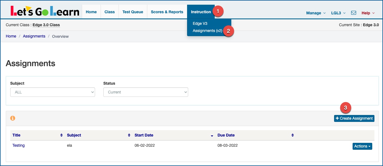Image resolution: width=383 pixels, height=166 pixels.
Task: Click Assignments in the breadcrumb
Action: pyautogui.click(x=34, y=36)
